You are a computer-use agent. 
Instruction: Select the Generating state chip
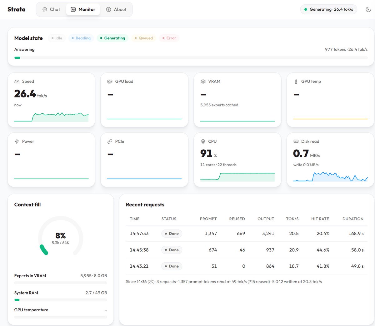(x=112, y=38)
